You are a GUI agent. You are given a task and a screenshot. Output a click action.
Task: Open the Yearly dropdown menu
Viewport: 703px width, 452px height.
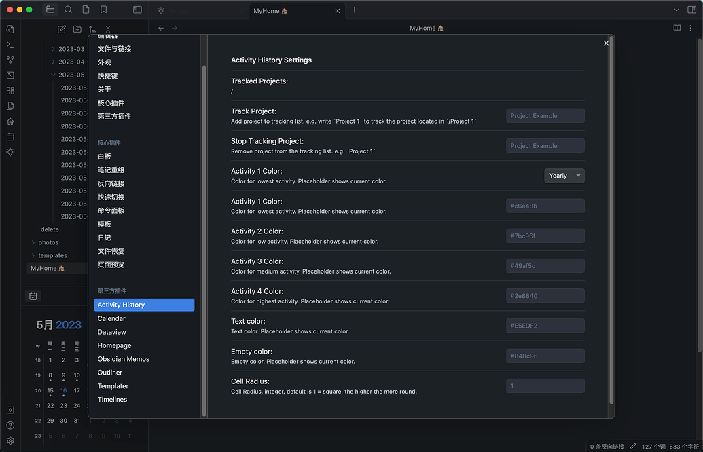pos(564,176)
